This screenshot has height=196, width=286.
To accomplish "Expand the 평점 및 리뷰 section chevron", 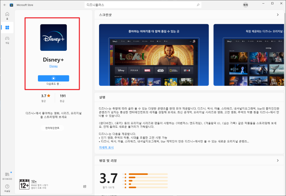I will [x=278, y=161].
